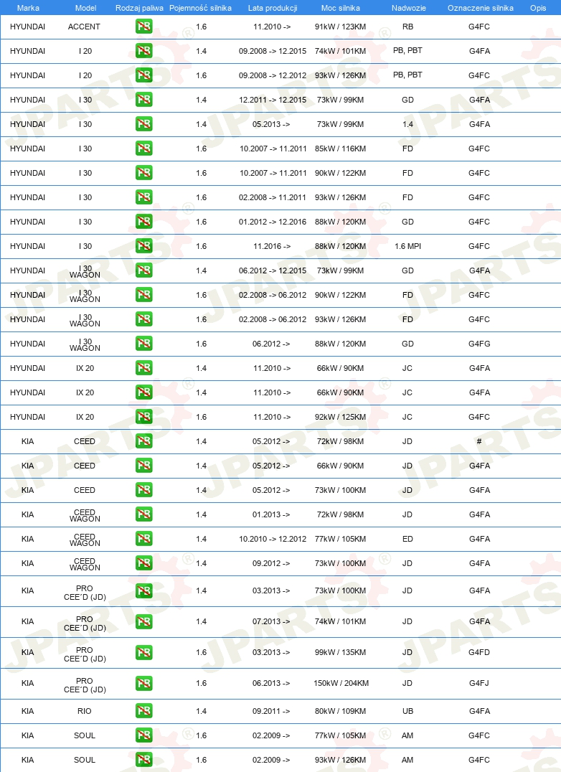This screenshot has height=772, width=561.
Task: Click the fuel icon in the Kia Rio row
Action: pos(143,710)
